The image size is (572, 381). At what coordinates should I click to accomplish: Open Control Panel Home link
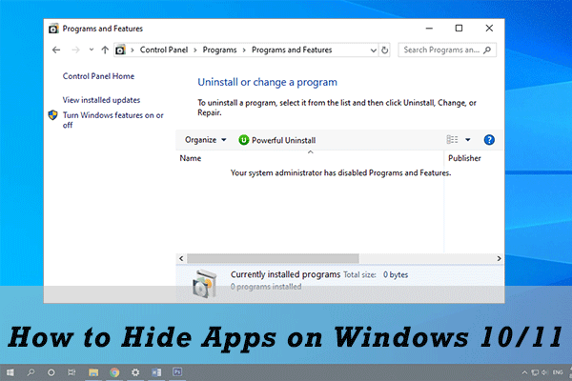pos(98,76)
